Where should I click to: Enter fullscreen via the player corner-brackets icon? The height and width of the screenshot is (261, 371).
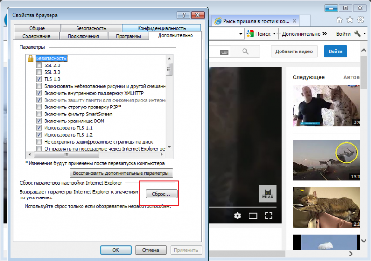tap(269, 216)
